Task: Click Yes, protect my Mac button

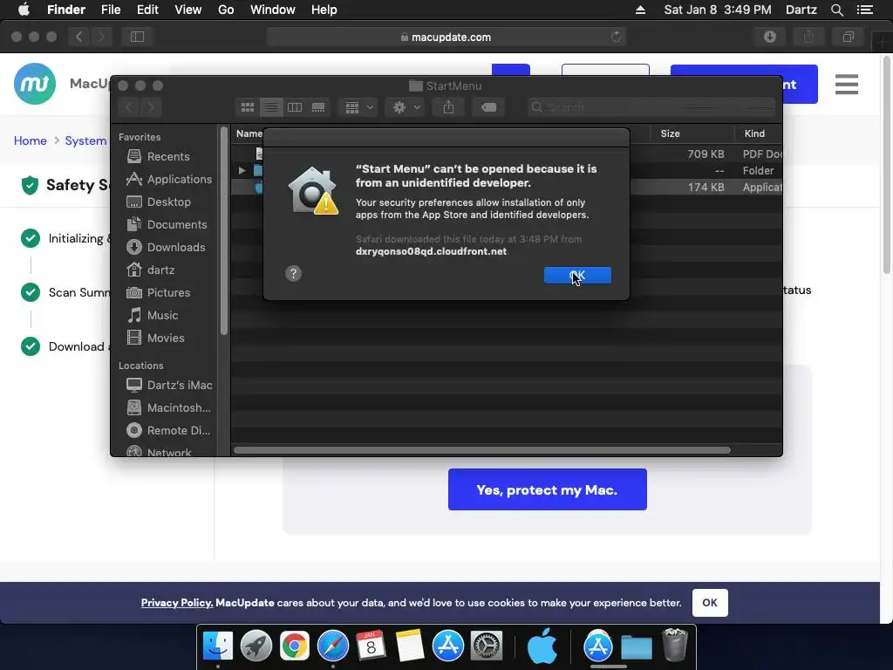Action: [548, 489]
